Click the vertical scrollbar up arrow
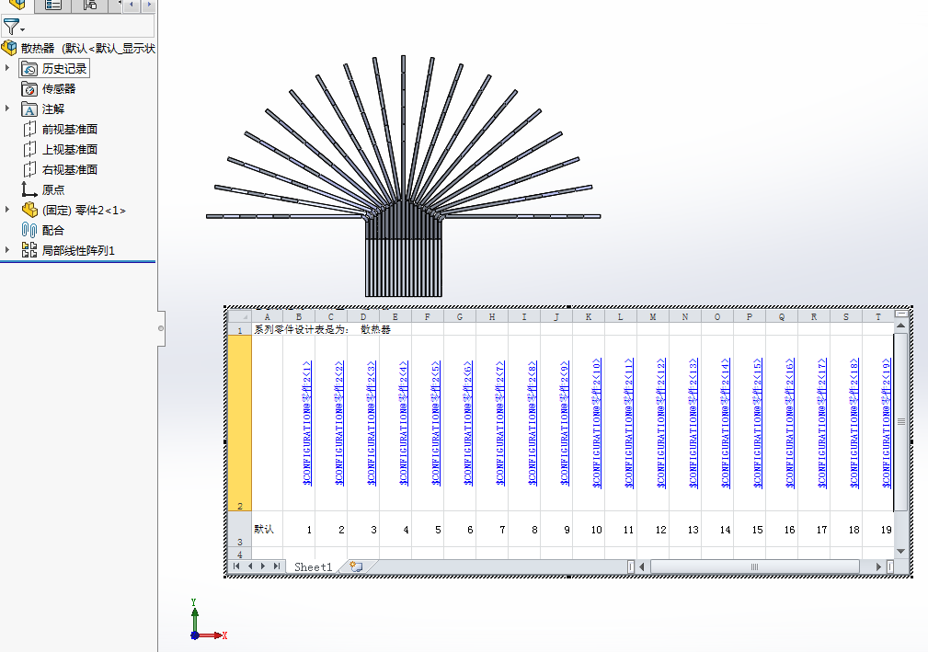This screenshot has height=652, width=928. (x=900, y=326)
